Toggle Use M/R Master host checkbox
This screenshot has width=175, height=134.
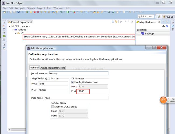[72, 82]
